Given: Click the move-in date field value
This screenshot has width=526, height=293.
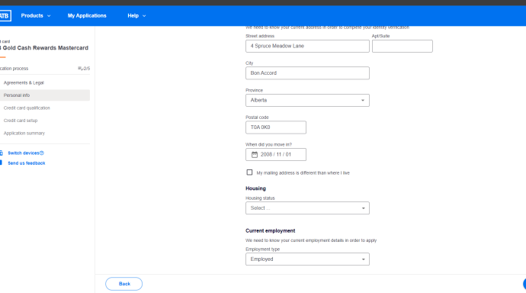Looking at the screenshot, I should [x=276, y=155].
